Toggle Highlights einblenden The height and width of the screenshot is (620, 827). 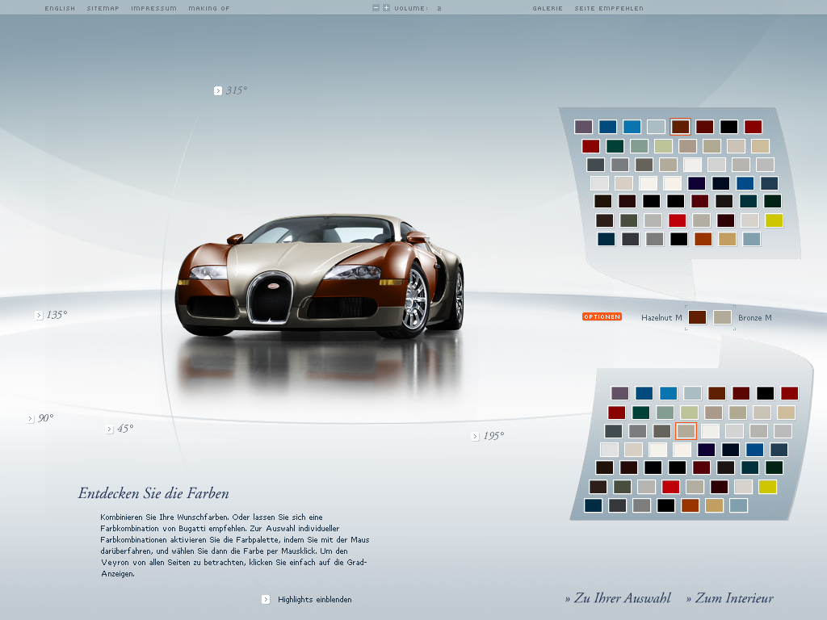click(x=266, y=599)
